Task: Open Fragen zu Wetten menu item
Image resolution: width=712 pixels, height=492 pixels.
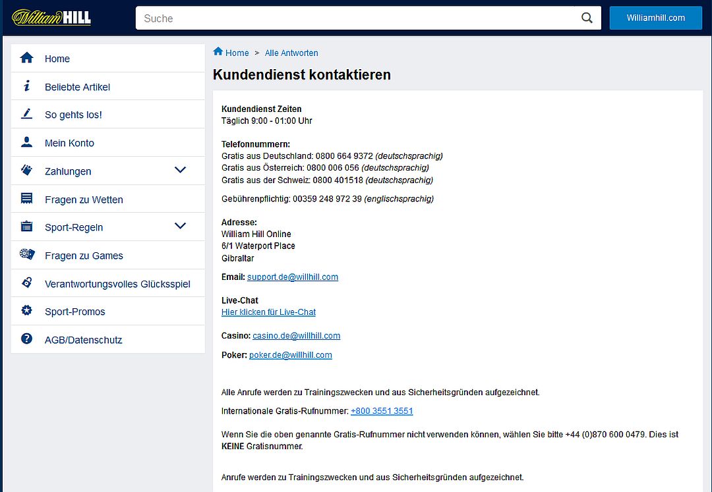Action: click(x=108, y=199)
